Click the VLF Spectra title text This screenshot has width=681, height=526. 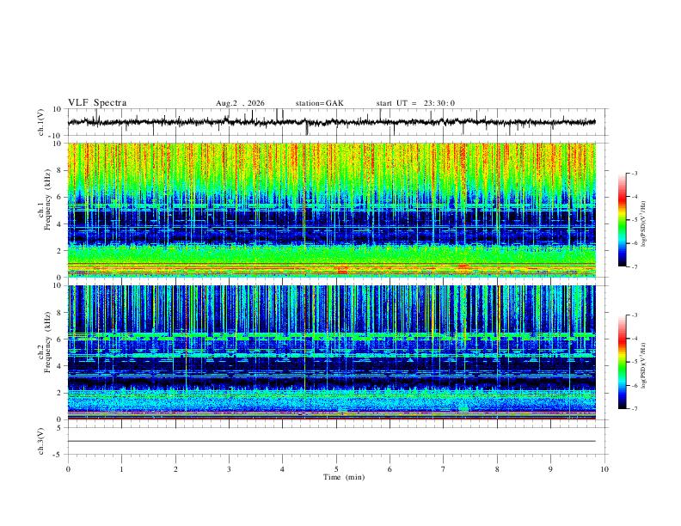coord(97,103)
